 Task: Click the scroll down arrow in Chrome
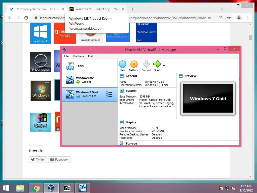click(250, 176)
